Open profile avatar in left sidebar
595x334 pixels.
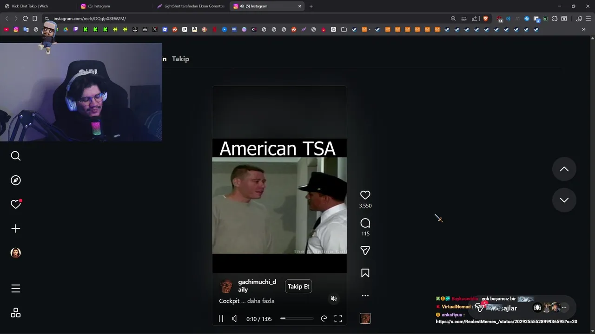[x=16, y=253]
